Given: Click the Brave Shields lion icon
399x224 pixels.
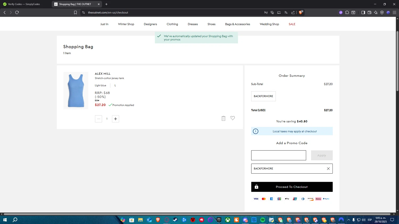Looking at the screenshot, I should (x=301, y=12).
